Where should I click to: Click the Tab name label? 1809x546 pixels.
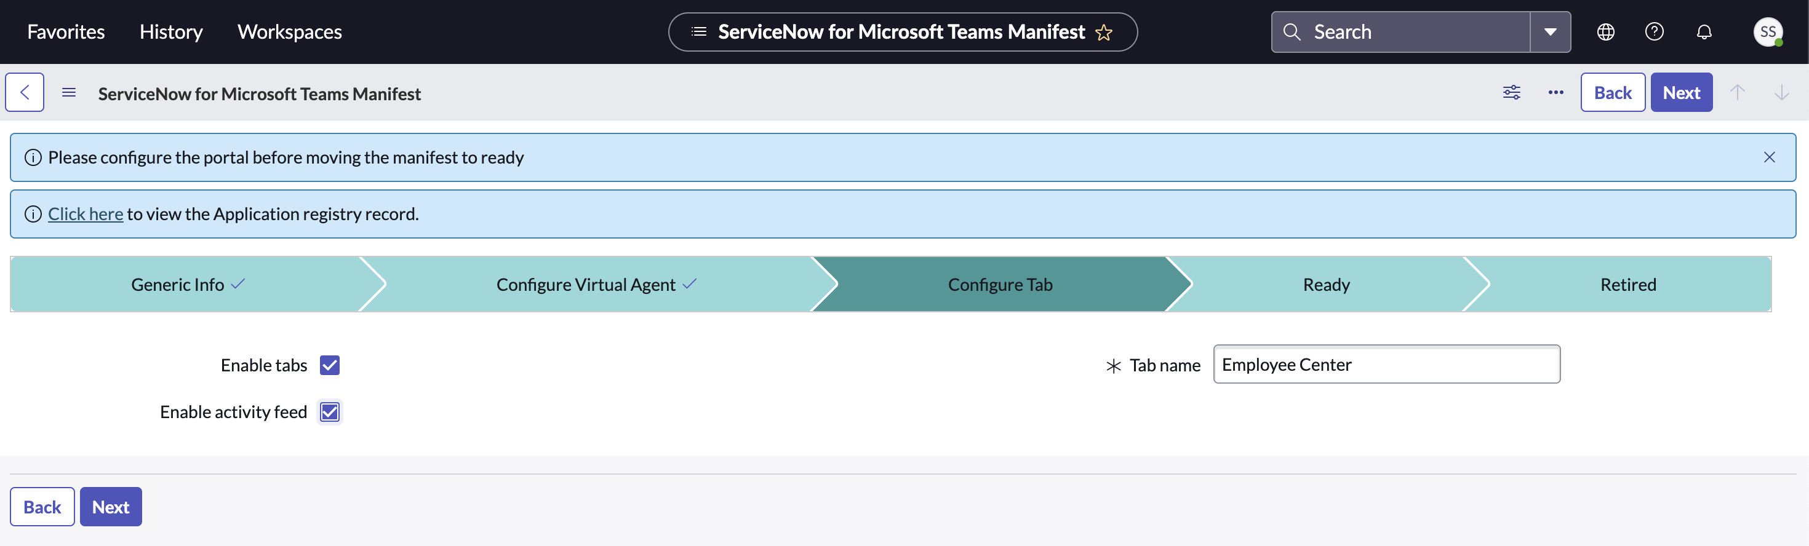[x=1165, y=365]
